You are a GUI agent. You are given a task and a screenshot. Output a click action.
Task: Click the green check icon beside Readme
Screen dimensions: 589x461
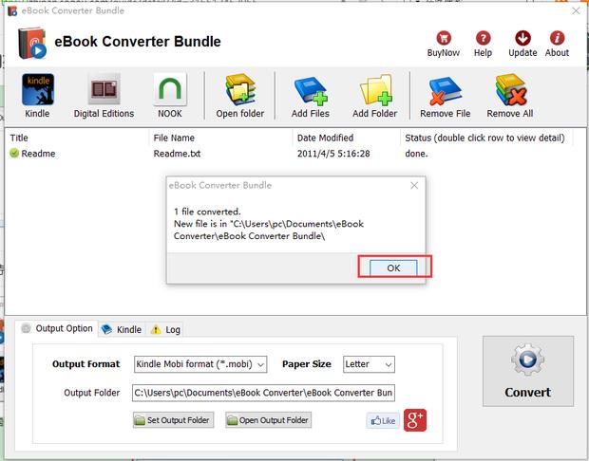pos(14,153)
